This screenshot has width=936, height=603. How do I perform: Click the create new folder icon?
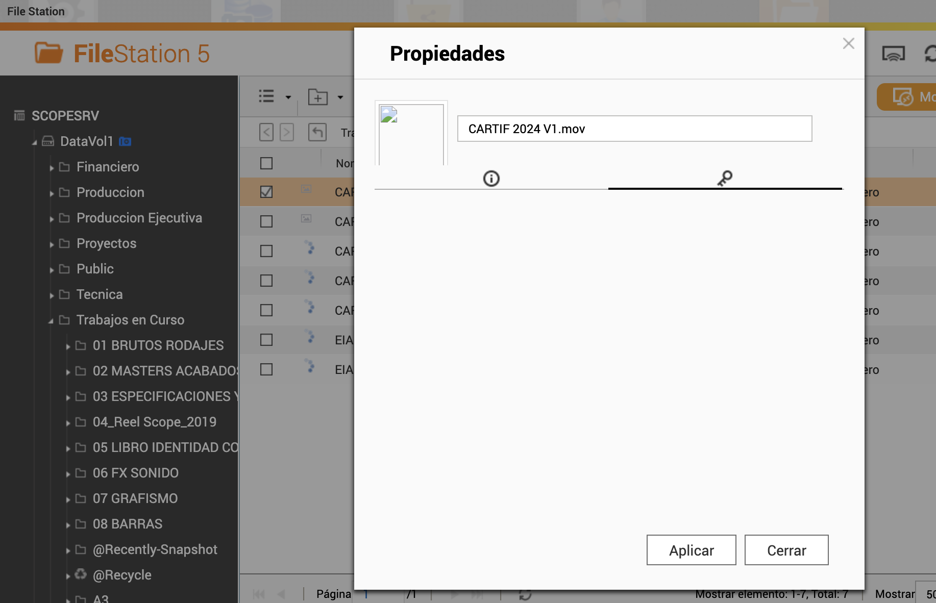click(x=317, y=96)
